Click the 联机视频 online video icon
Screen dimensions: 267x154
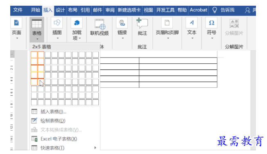tap(100, 24)
